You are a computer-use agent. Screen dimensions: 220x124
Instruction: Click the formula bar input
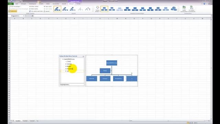(x=122, y=16)
